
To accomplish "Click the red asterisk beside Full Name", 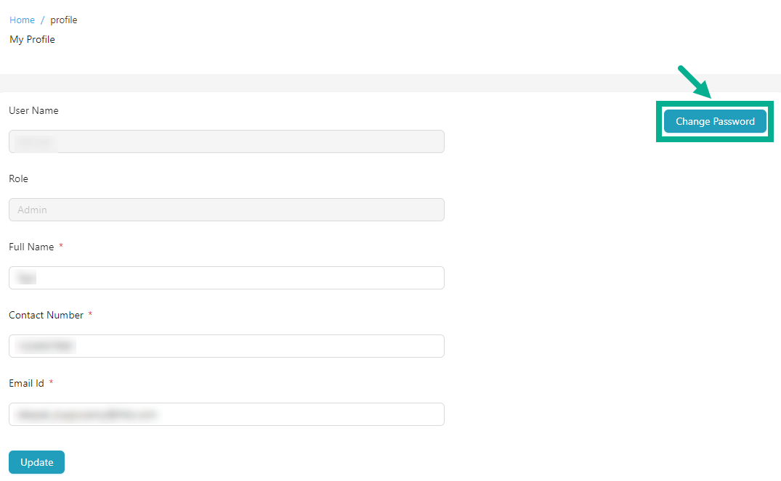I will point(60,247).
